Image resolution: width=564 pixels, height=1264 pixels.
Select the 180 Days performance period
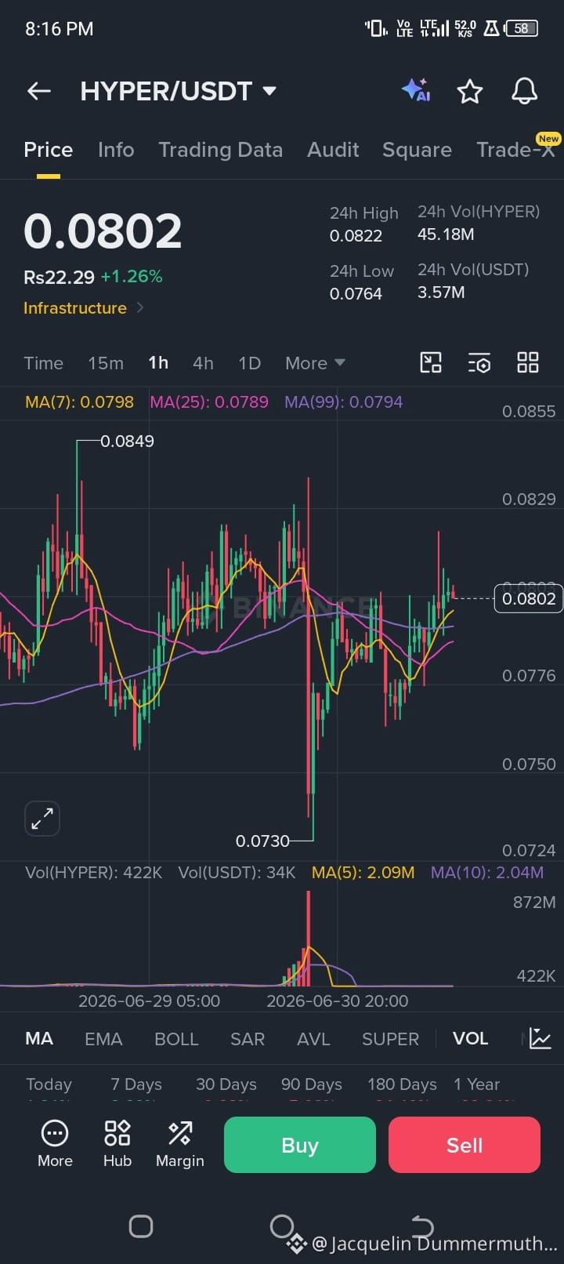point(402,1084)
